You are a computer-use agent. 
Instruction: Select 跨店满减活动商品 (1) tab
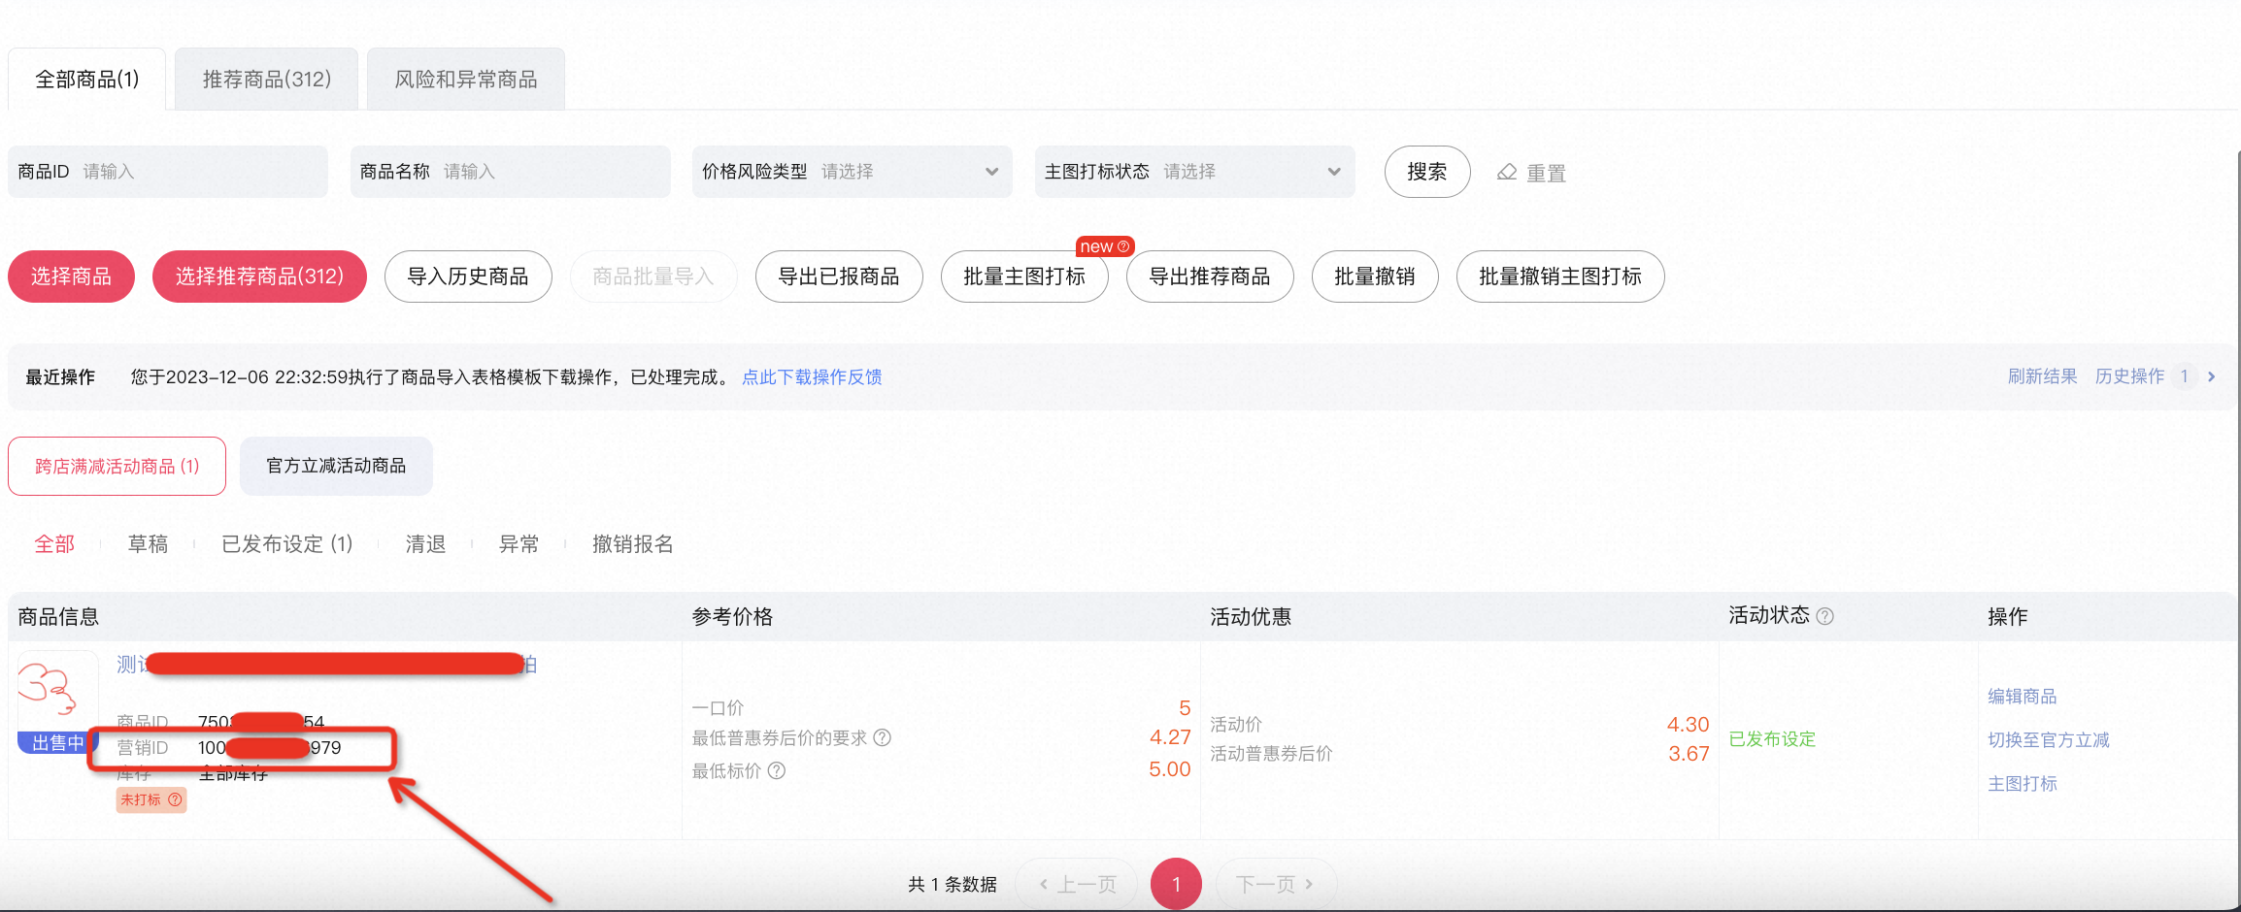117,467
